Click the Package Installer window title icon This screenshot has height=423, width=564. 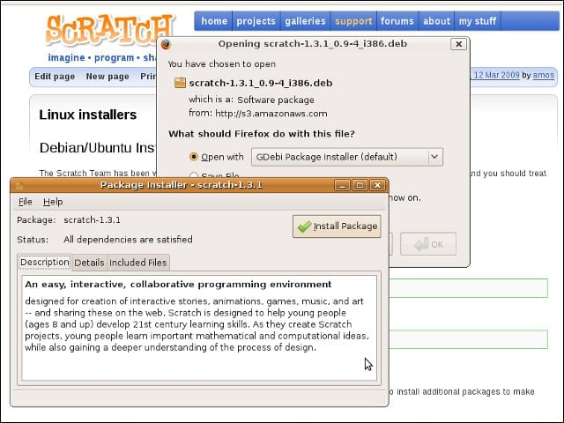19,186
